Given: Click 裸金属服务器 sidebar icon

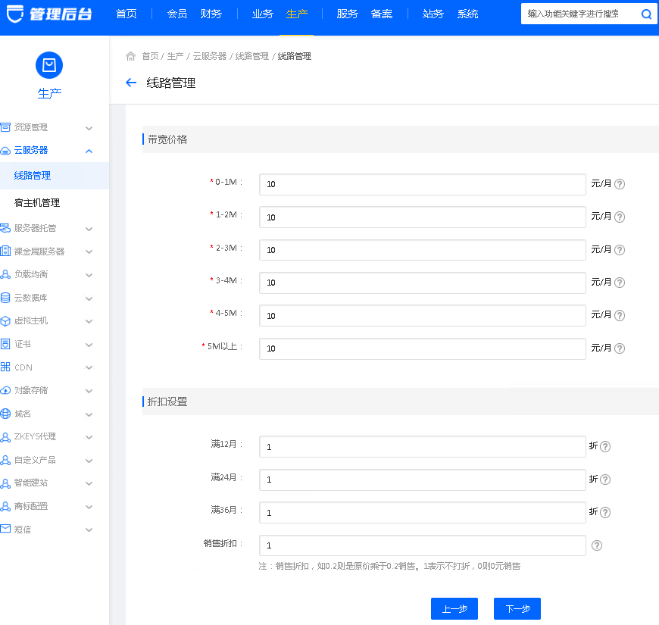Looking at the screenshot, I should coord(5,251).
